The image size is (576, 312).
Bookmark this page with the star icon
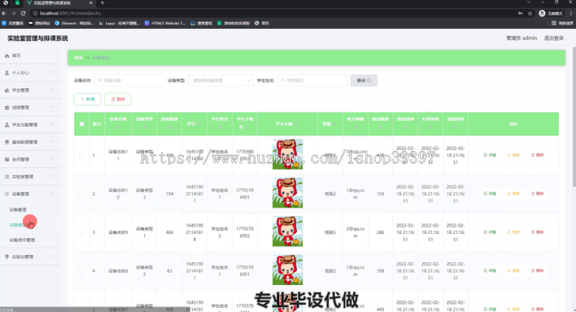coord(530,13)
